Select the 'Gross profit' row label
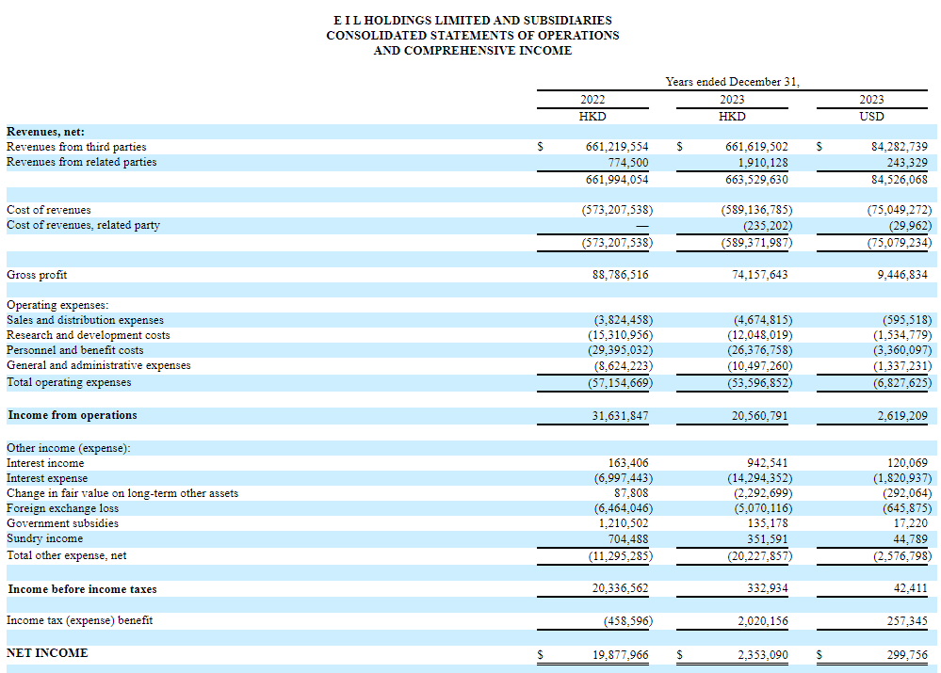 coord(37,275)
